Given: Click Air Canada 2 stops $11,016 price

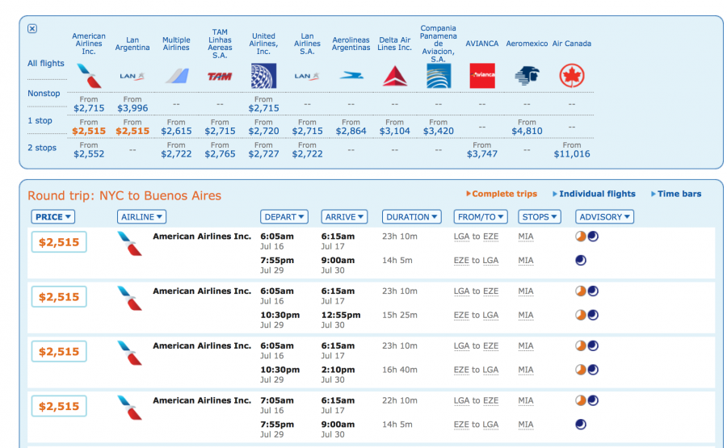Looking at the screenshot, I should coord(572,153).
